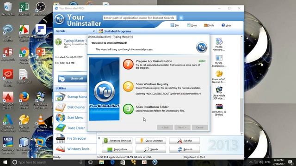
Task: Open Excel 2013 desktop shortcut
Action: 24,9
